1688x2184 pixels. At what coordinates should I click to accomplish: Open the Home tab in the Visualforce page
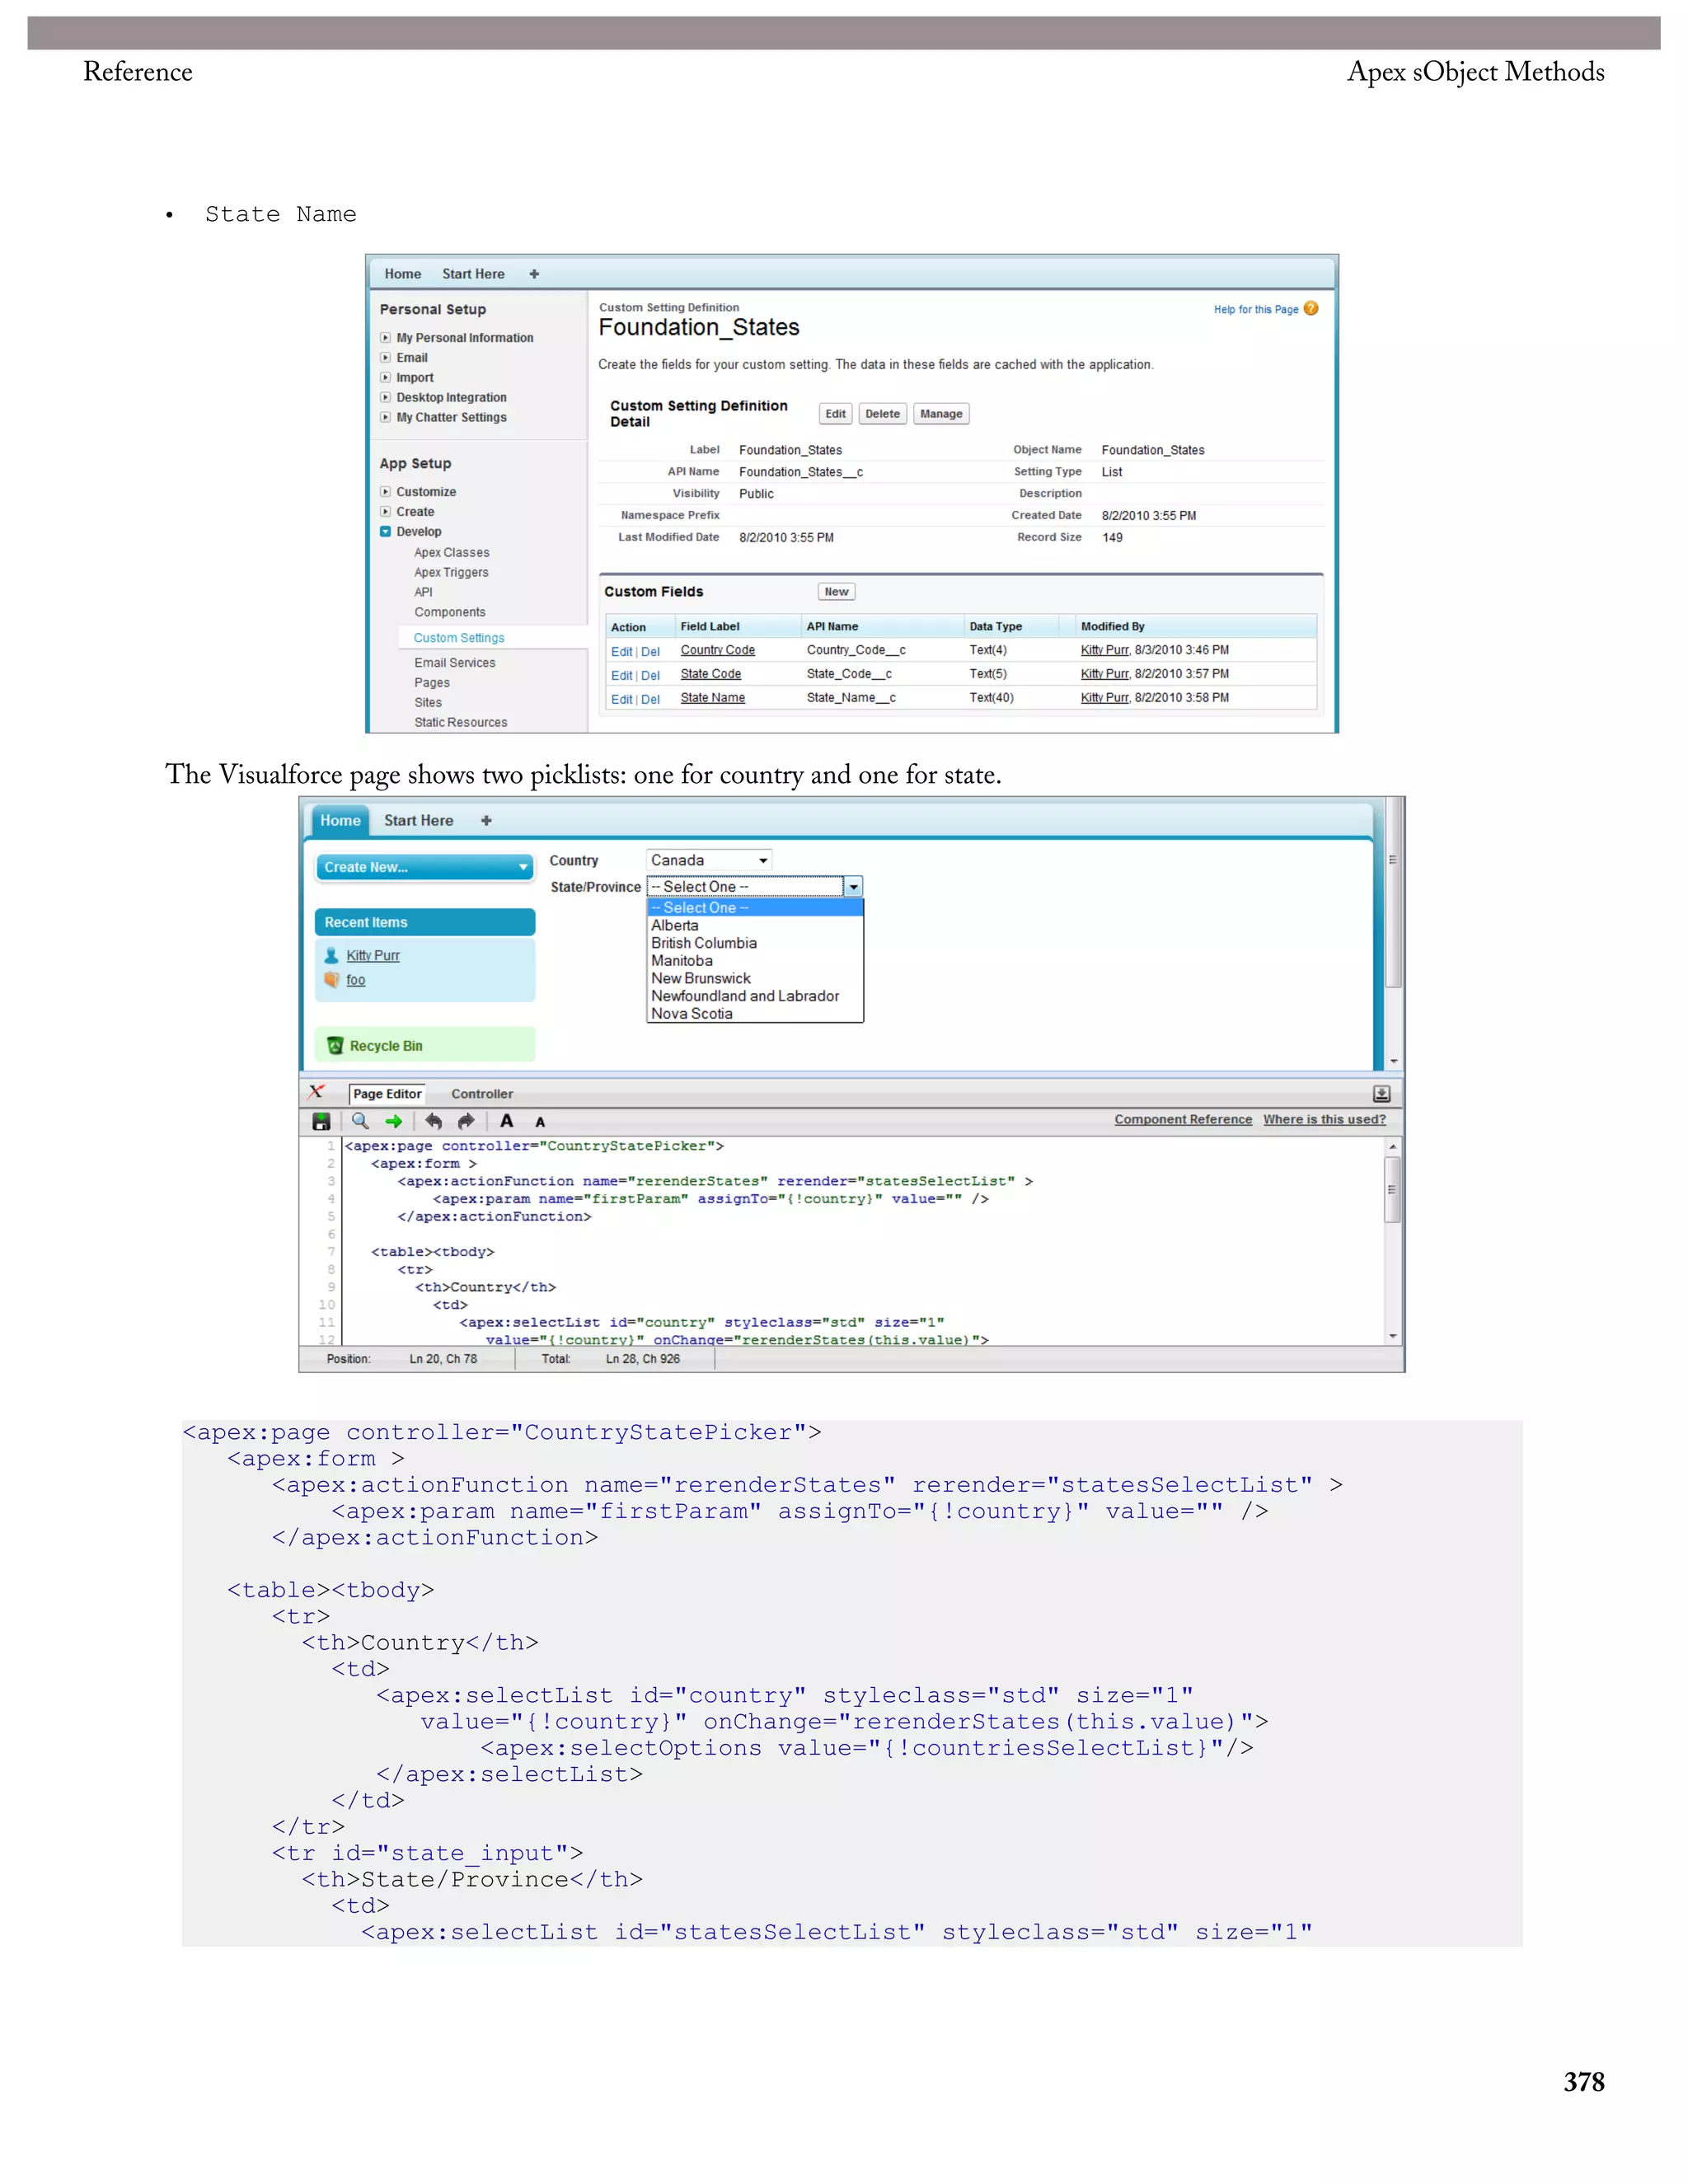click(x=340, y=820)
